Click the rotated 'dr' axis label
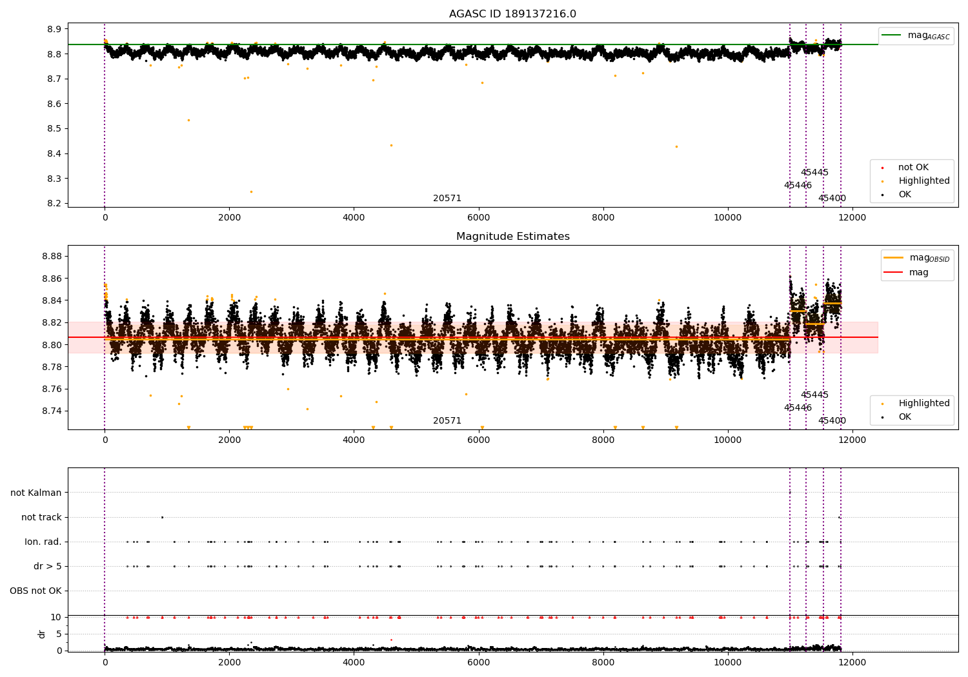968x677 pixels. click(41, 634)
